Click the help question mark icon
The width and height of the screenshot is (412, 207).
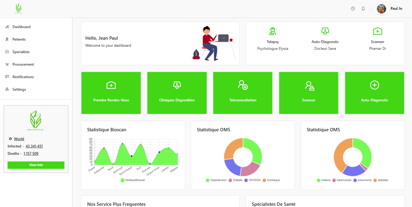pos(353,9)
